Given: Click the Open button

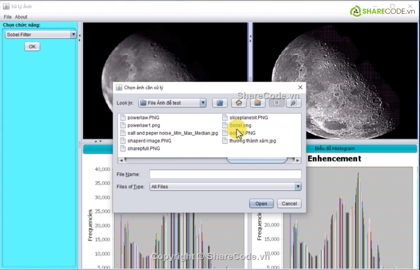Looking at the screenshot, I should (261, 204).
